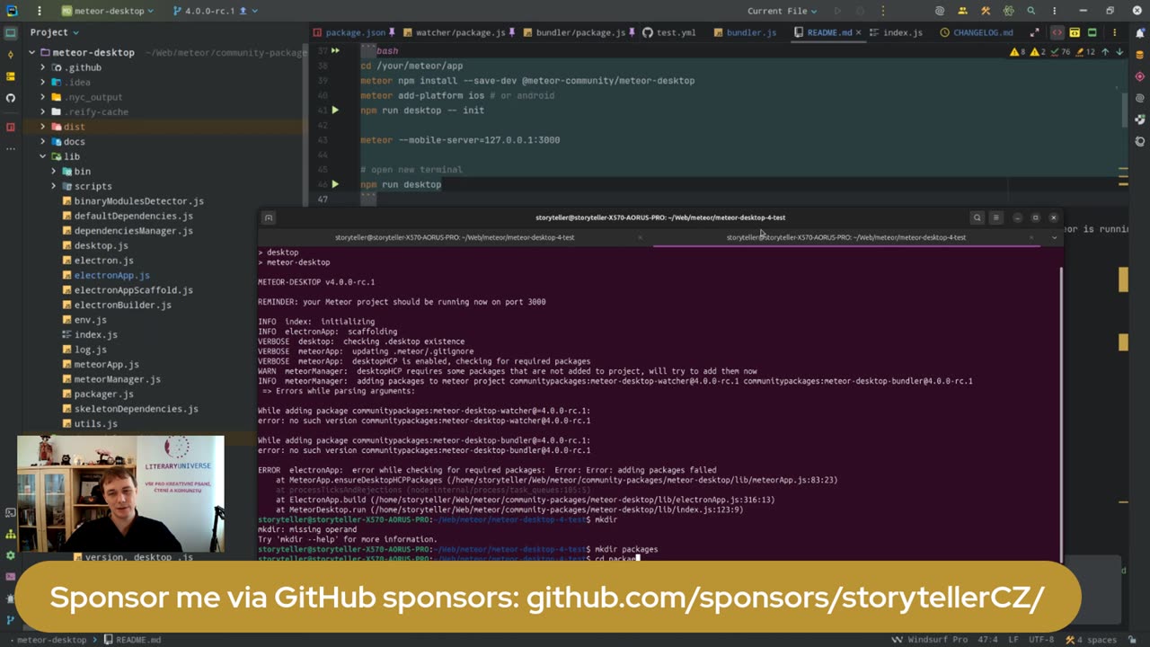Open the meteor-desktop project dropdown

pos(108,11)
